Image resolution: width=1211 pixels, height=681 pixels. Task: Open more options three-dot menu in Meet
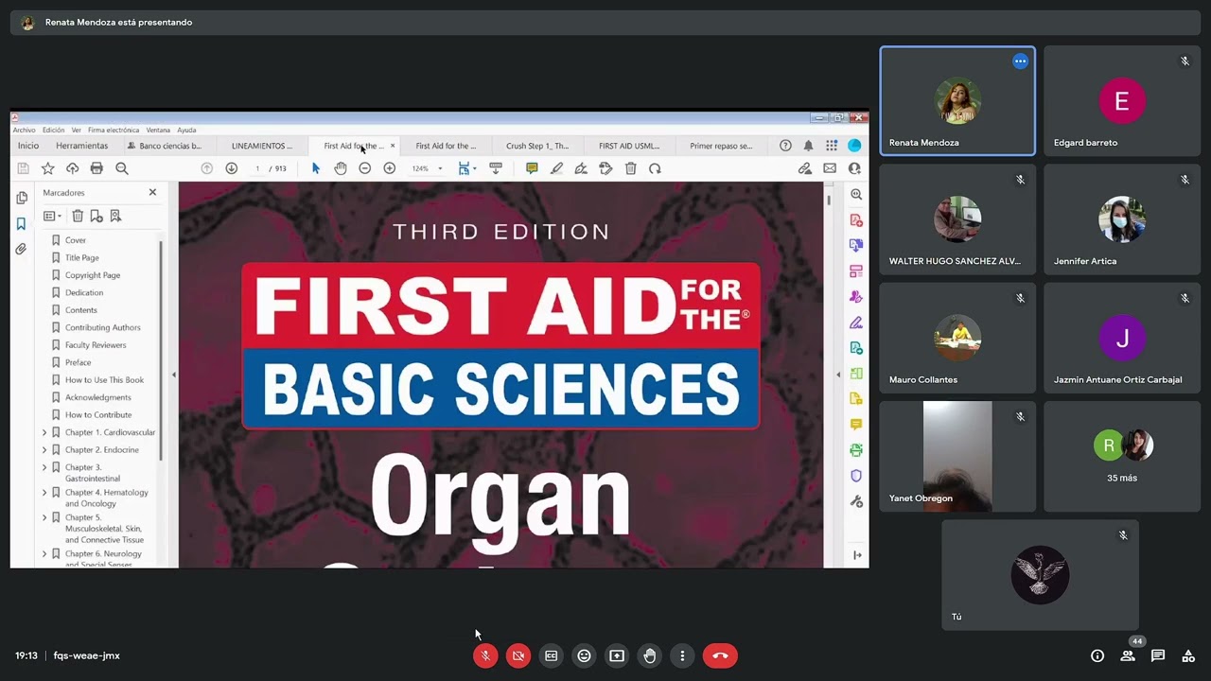point(682,655)
